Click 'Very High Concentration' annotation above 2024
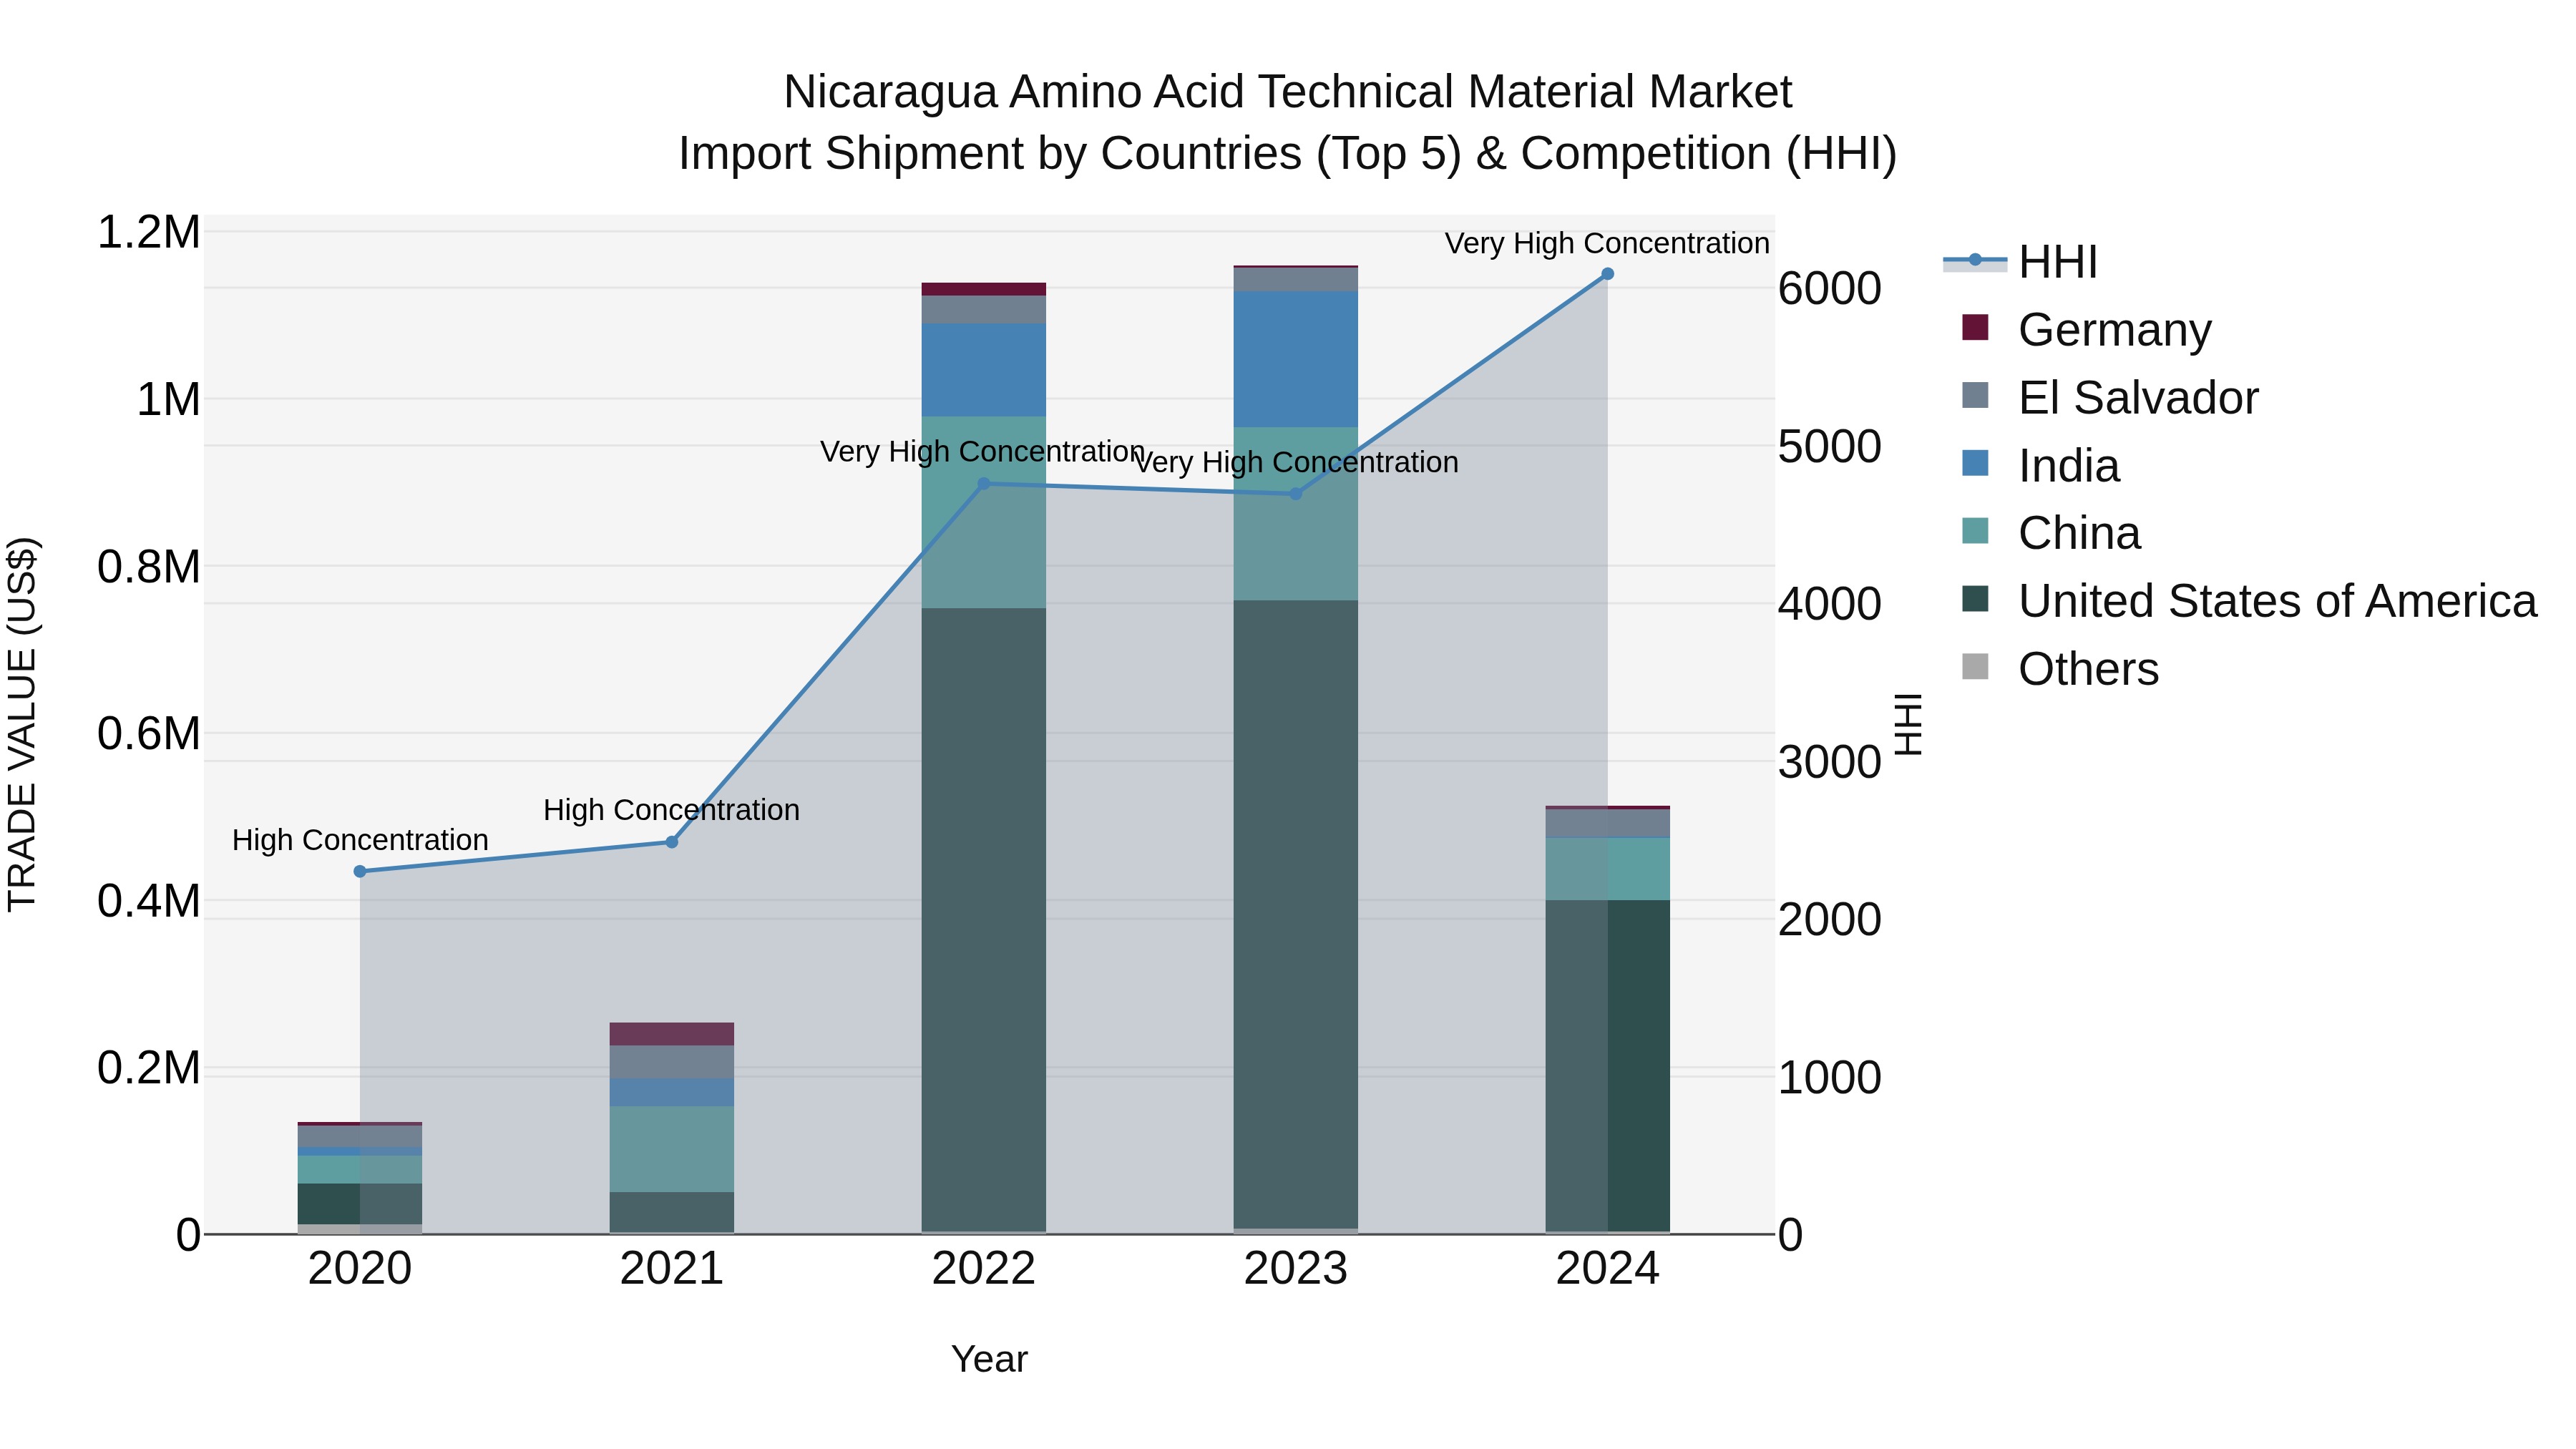Viewport: 2576px width, 1449px height. point(1607,243)
